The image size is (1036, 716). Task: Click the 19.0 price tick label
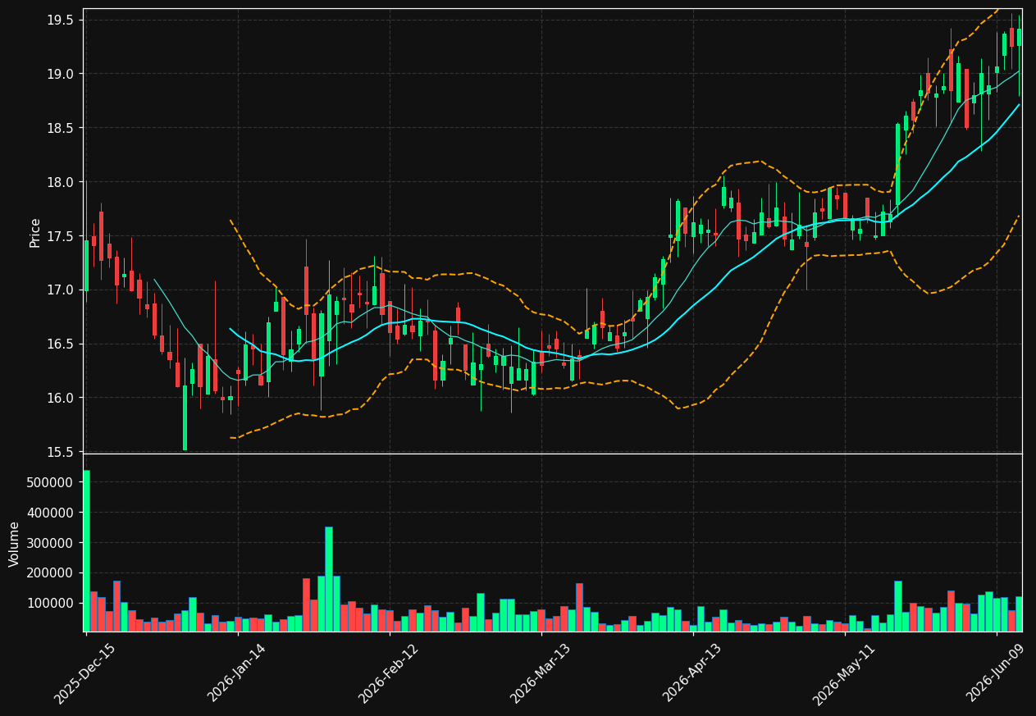coord(62,74)
